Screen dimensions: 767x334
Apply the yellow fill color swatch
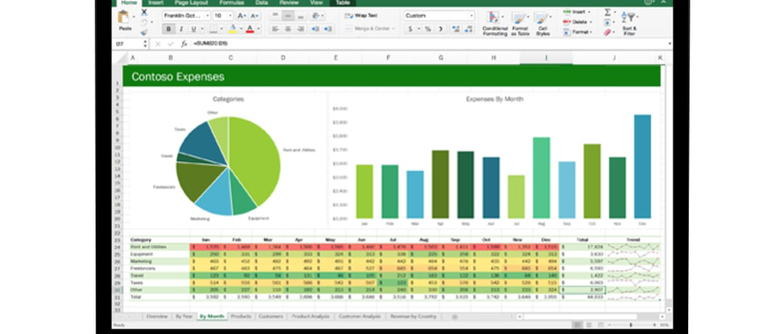[232, 29]
